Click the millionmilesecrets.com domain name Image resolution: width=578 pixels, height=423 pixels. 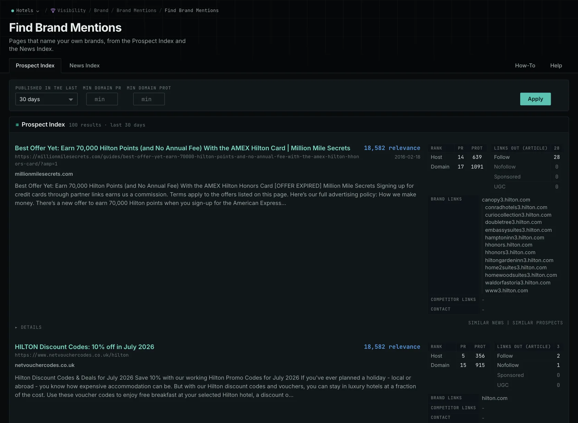click(x=44, y=174)
